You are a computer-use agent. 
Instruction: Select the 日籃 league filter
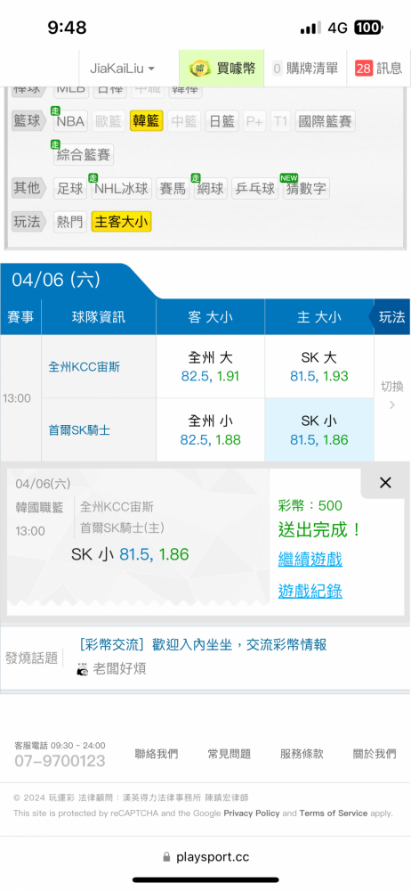tap(222, 121)
